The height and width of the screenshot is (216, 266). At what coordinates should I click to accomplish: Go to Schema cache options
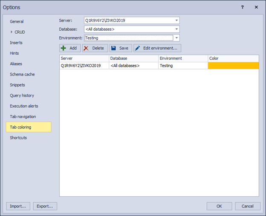[22, 74]
